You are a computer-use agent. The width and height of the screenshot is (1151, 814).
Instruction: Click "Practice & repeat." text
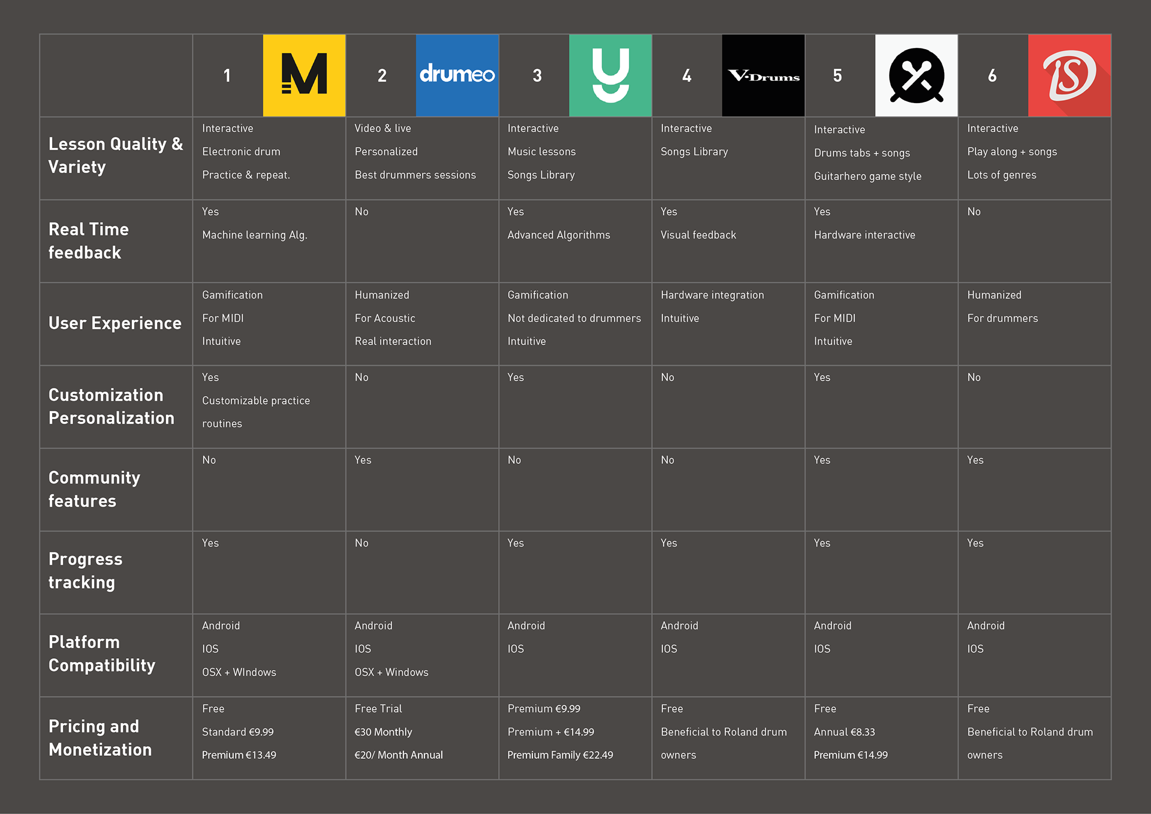(x=246, y=175)
